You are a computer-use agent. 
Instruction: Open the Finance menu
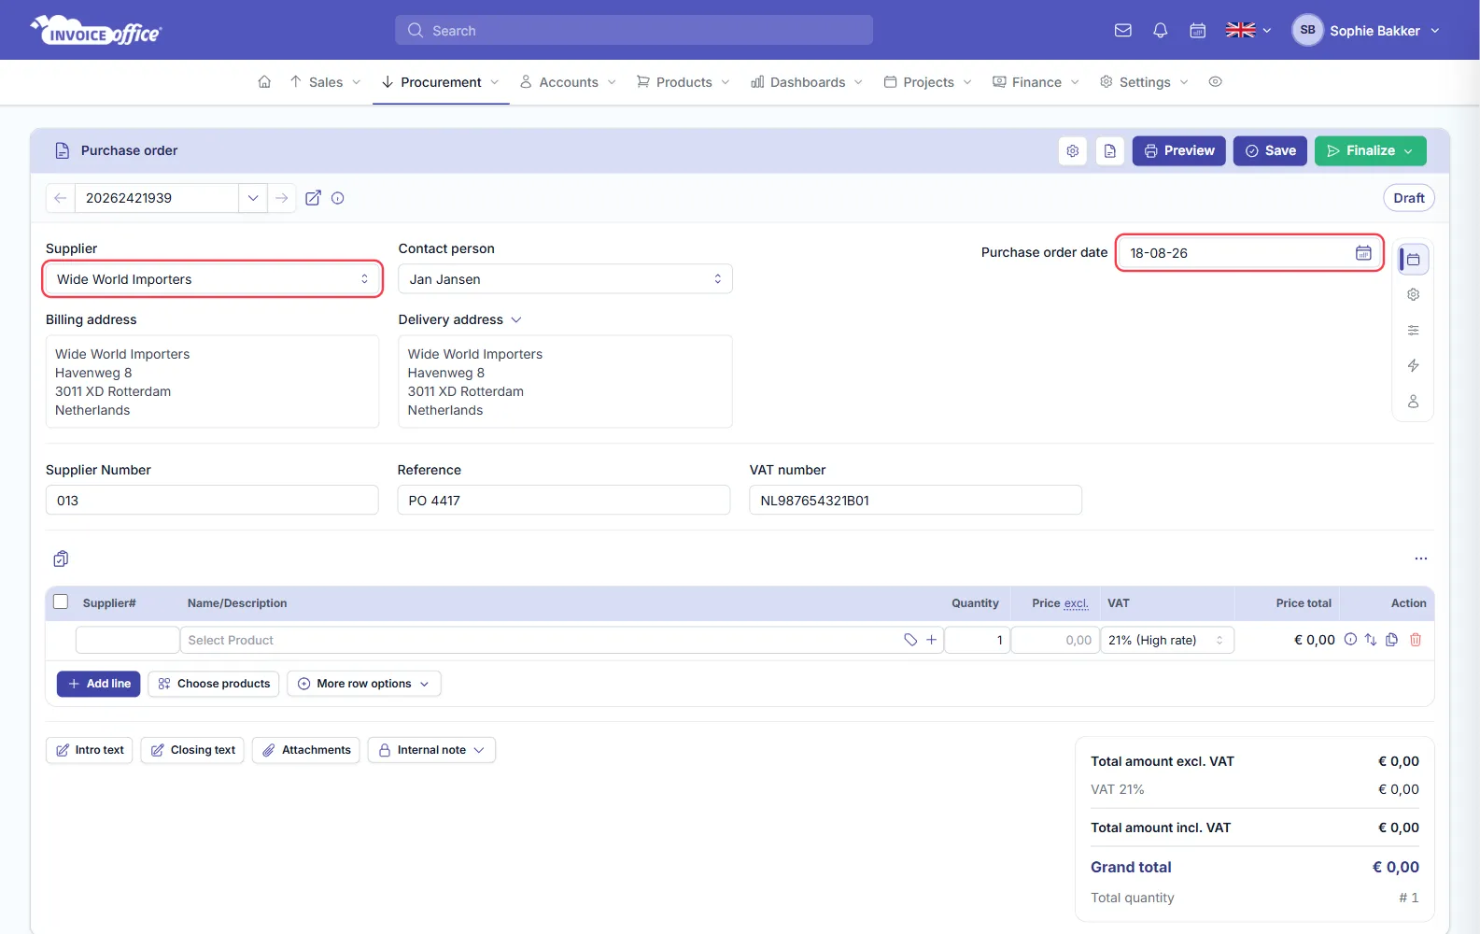1036,82
